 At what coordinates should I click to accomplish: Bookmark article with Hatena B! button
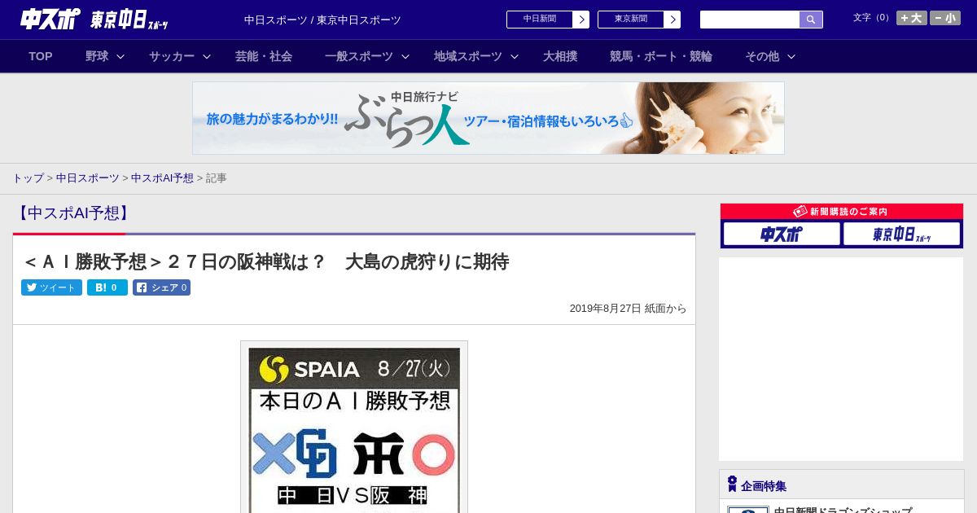[107, 287]
